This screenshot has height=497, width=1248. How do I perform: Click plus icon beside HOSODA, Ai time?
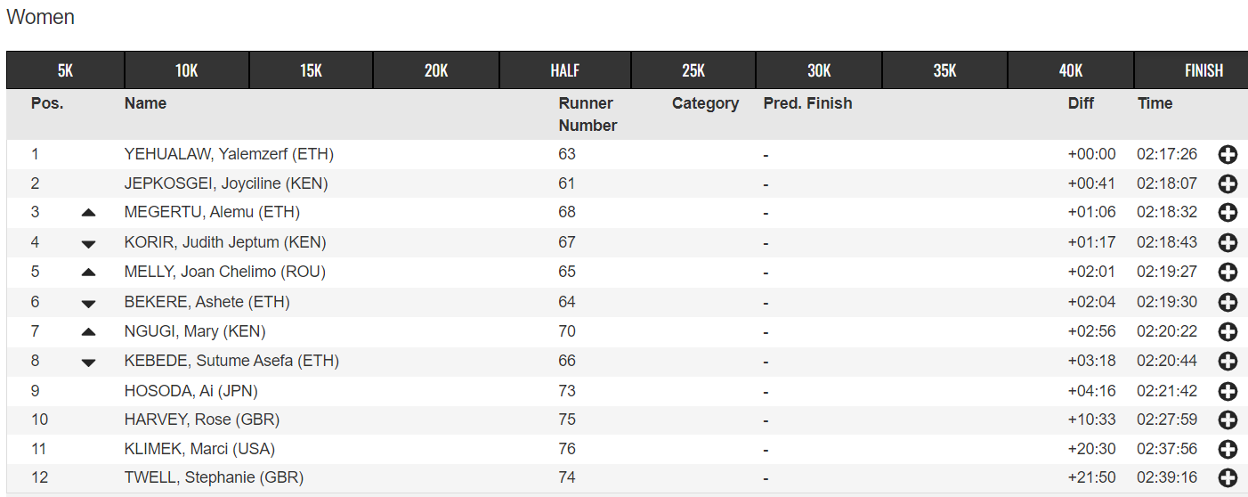pyautogui.click(x=1228, y=391)
